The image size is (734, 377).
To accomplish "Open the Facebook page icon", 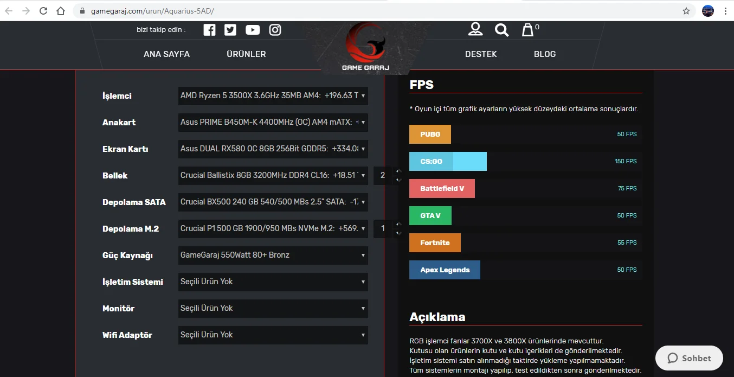I will point(209,30).
